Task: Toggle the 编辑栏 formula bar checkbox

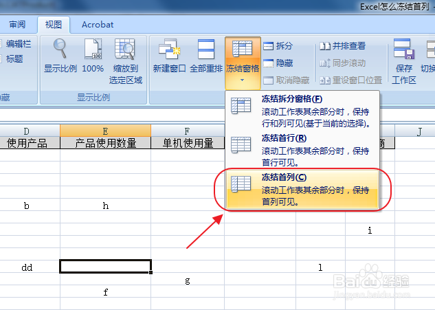Action: click(x=1, y=44)
